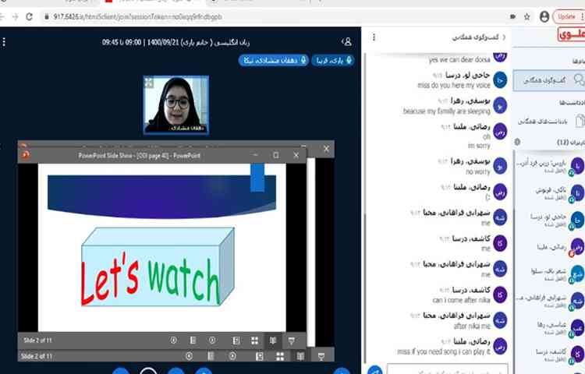Click the PowerPoint logo icon in title bar

[26, 154]
